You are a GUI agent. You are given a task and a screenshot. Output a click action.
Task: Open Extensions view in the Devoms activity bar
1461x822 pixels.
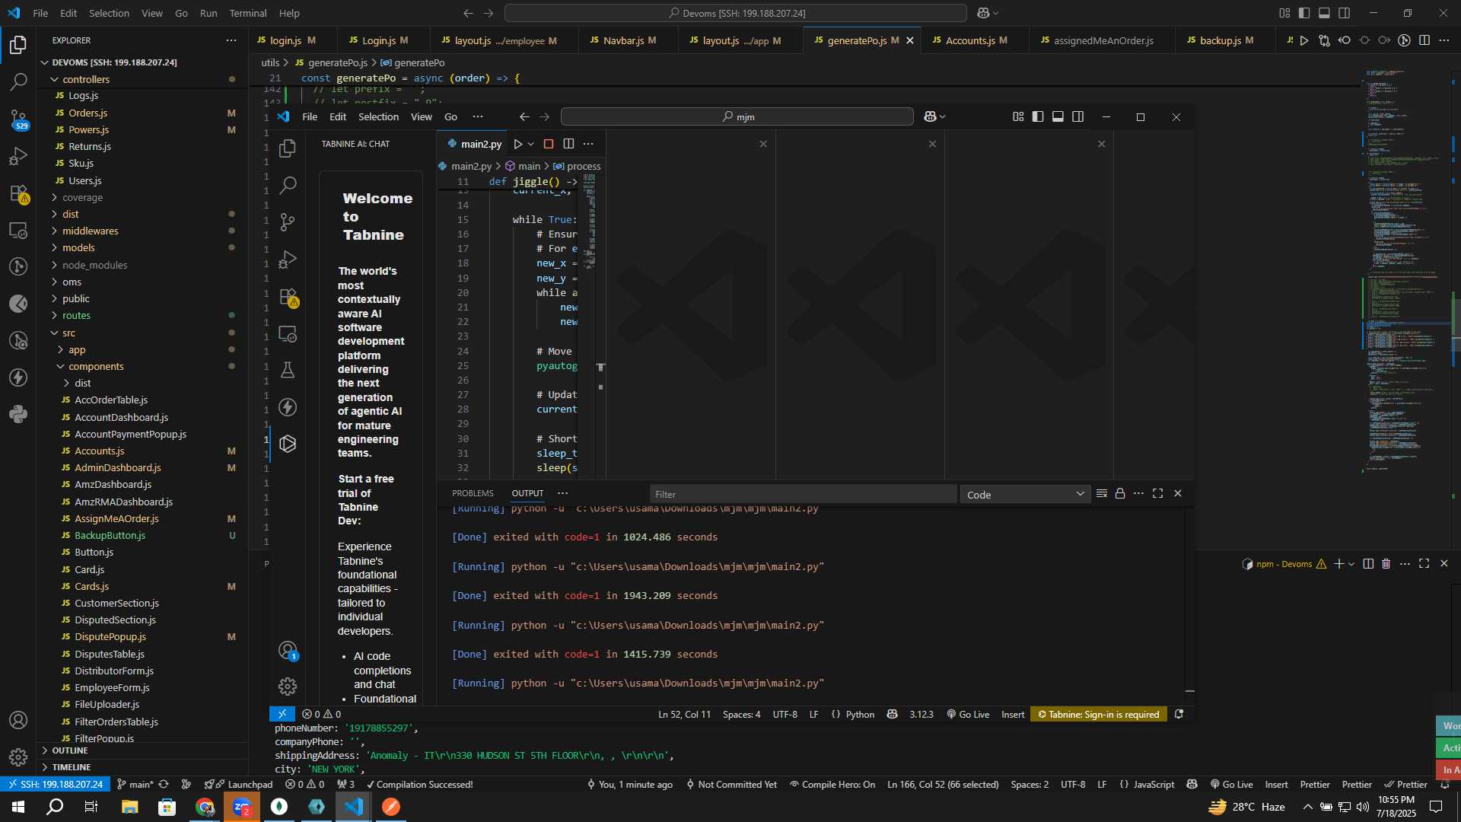click(18, 193)
